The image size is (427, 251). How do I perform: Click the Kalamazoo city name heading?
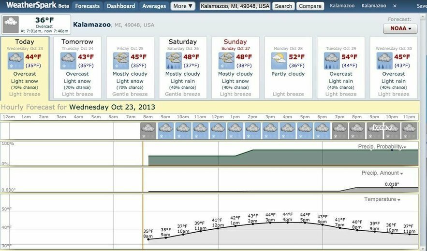point(92,25)
